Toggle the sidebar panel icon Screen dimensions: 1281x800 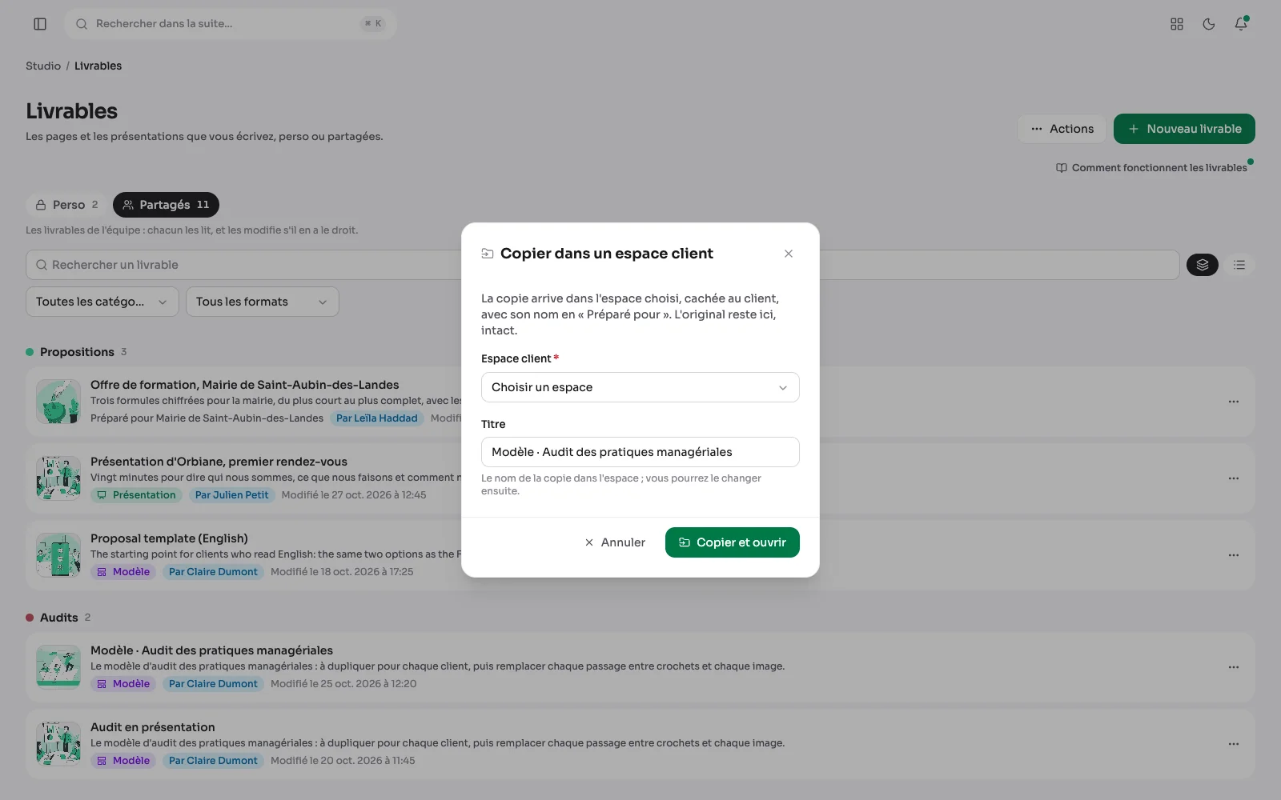[x=40, y=24]
